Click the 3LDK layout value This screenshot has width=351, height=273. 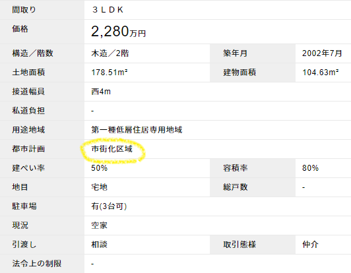click(x=108, y=10)
